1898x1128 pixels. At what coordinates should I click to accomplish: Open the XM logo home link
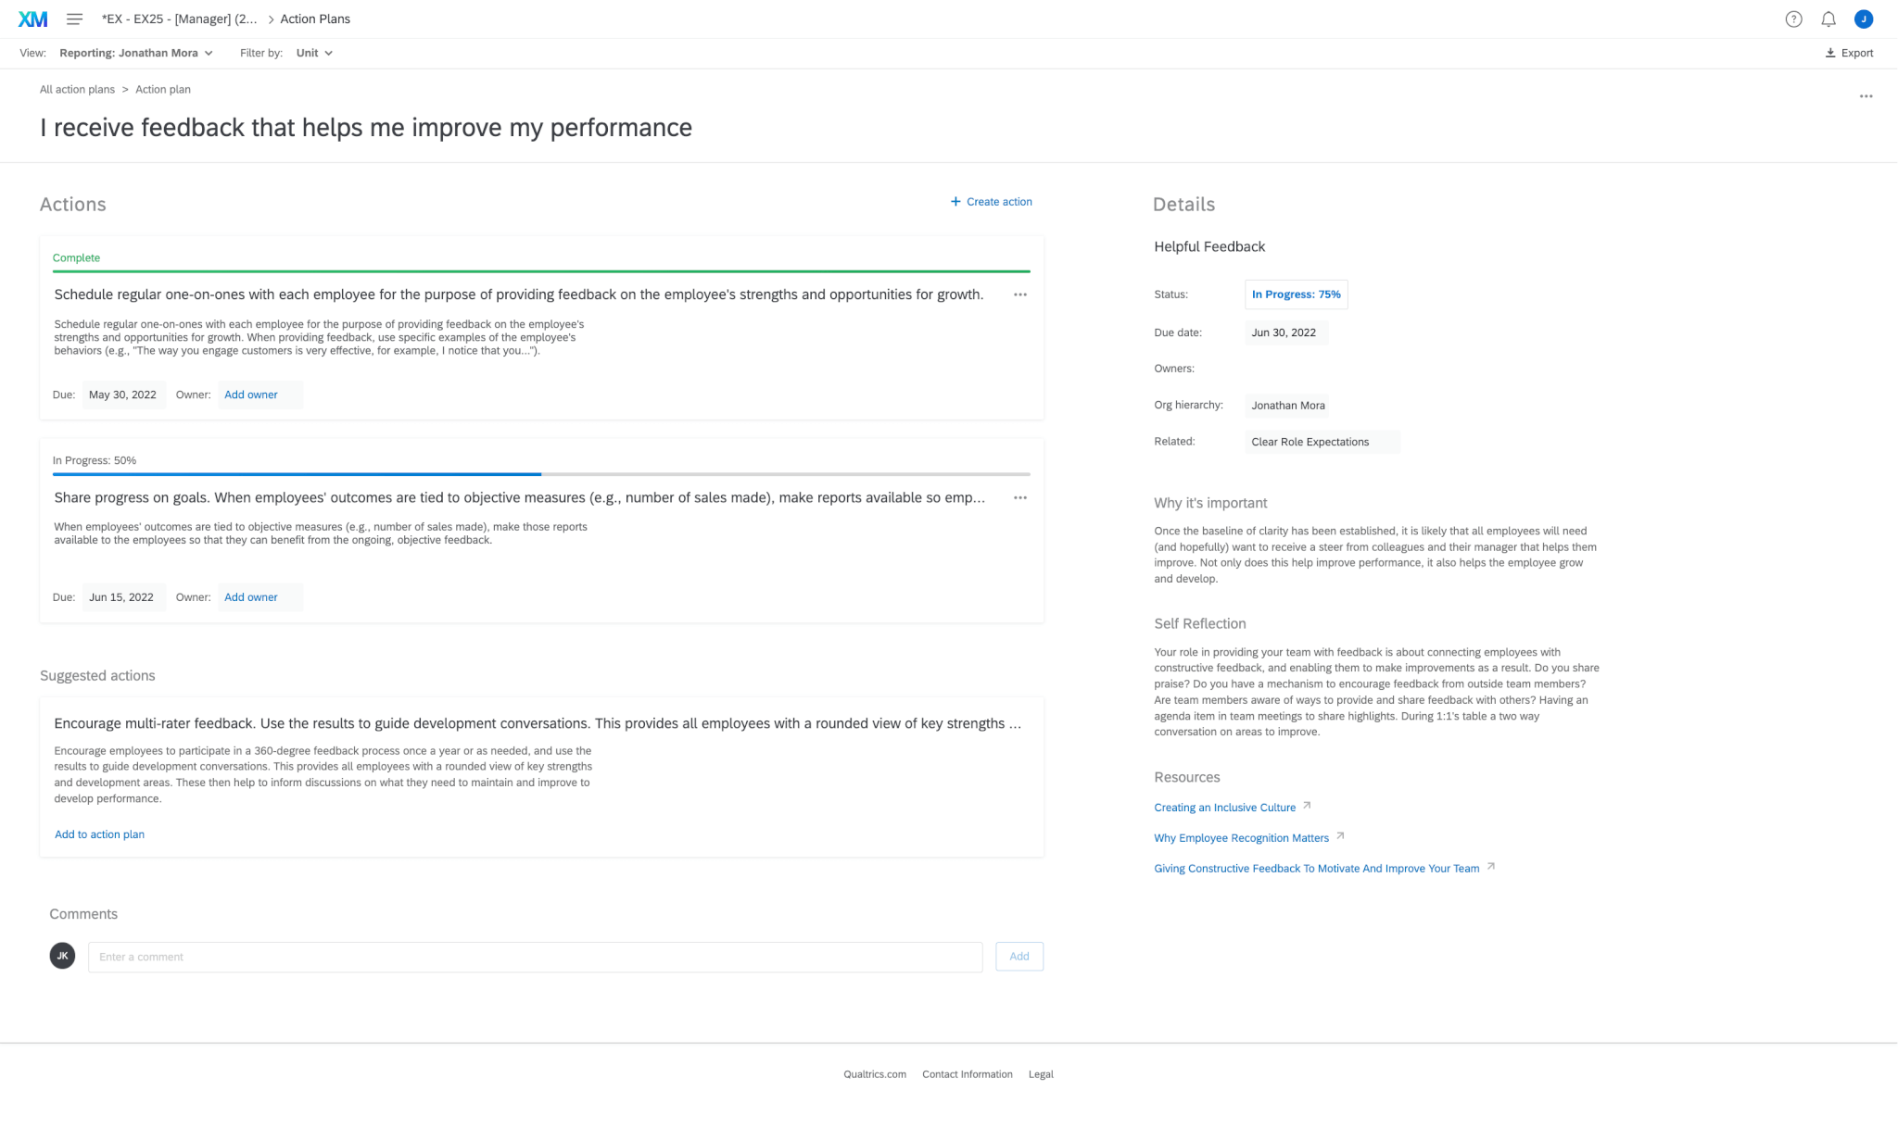point(32,19)
